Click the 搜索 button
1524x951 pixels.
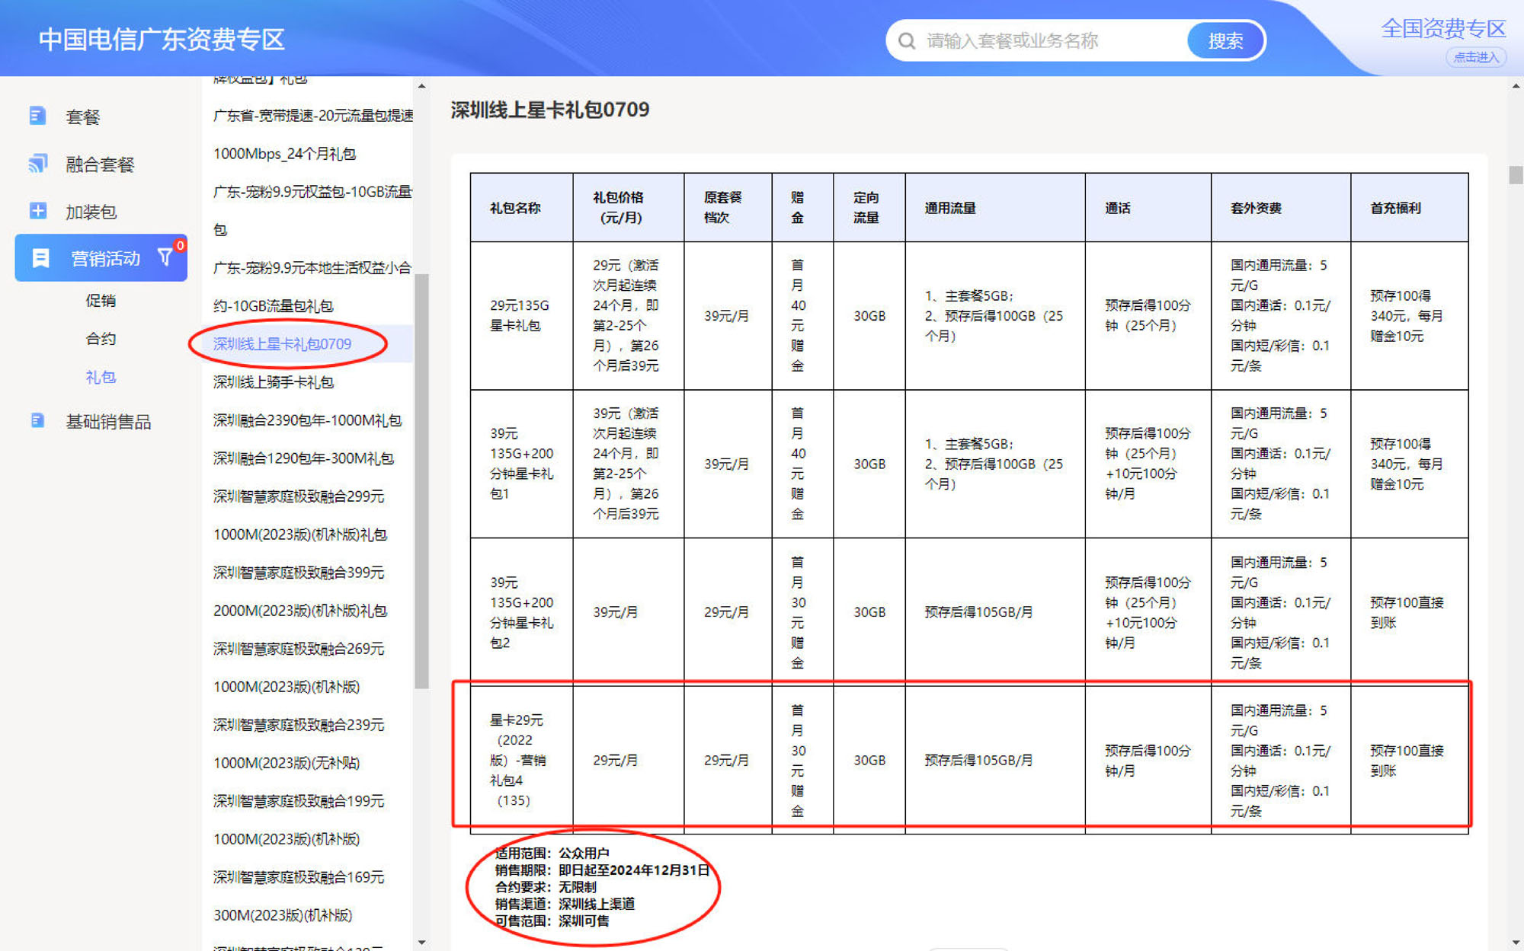click(x=1225, y=40)
